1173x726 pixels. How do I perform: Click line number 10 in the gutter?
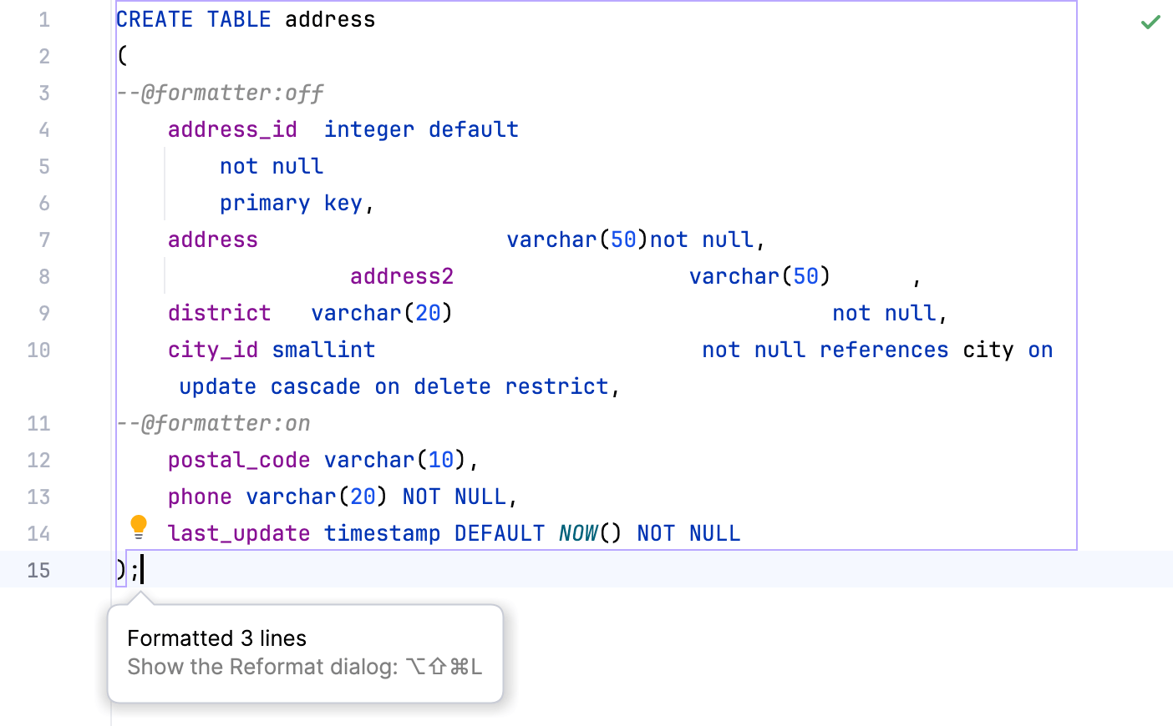click(38, 350)
